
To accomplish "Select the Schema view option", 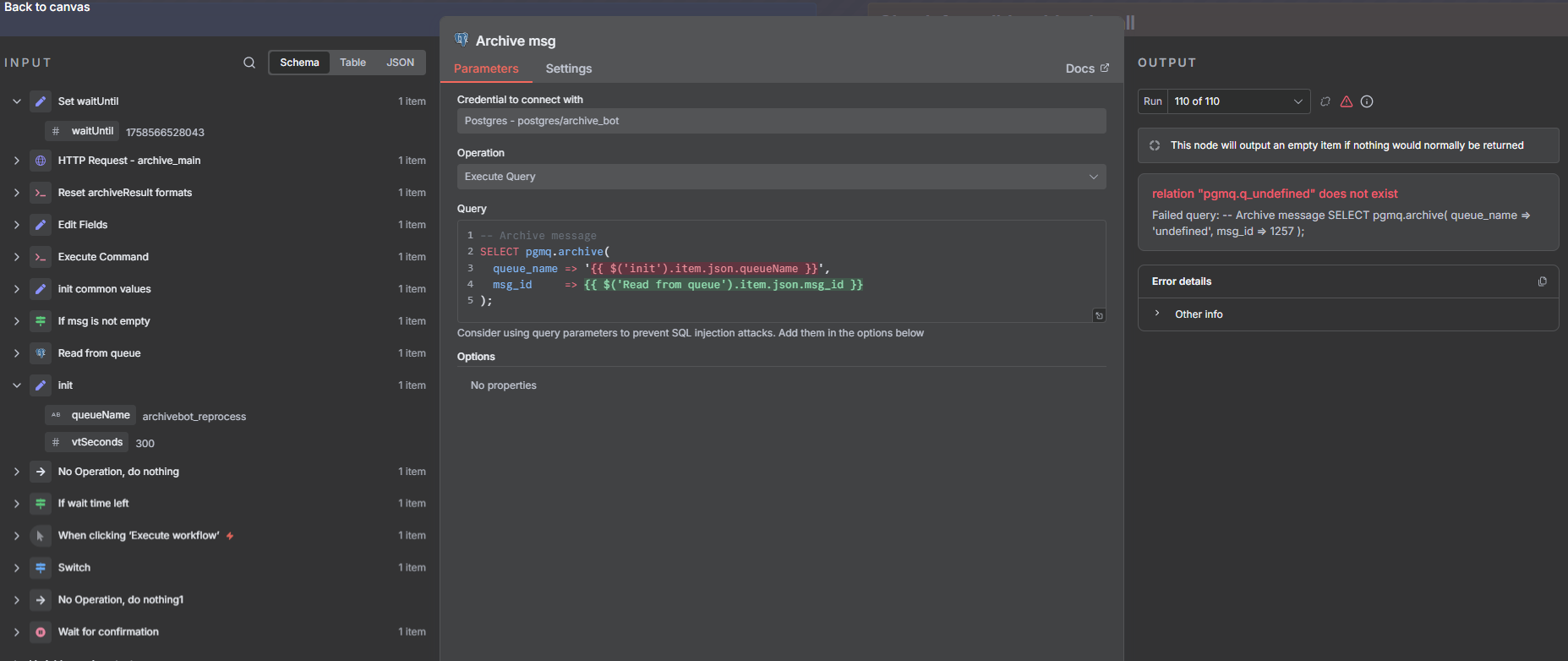I will [299, 63].
